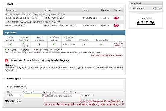Click the return flight Thu, 20/02/14 row

pyautogui.click(x=64, y=22)
